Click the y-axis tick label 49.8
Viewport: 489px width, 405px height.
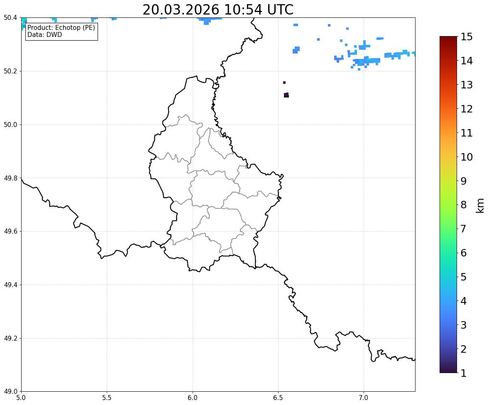[x=10, y=178]
